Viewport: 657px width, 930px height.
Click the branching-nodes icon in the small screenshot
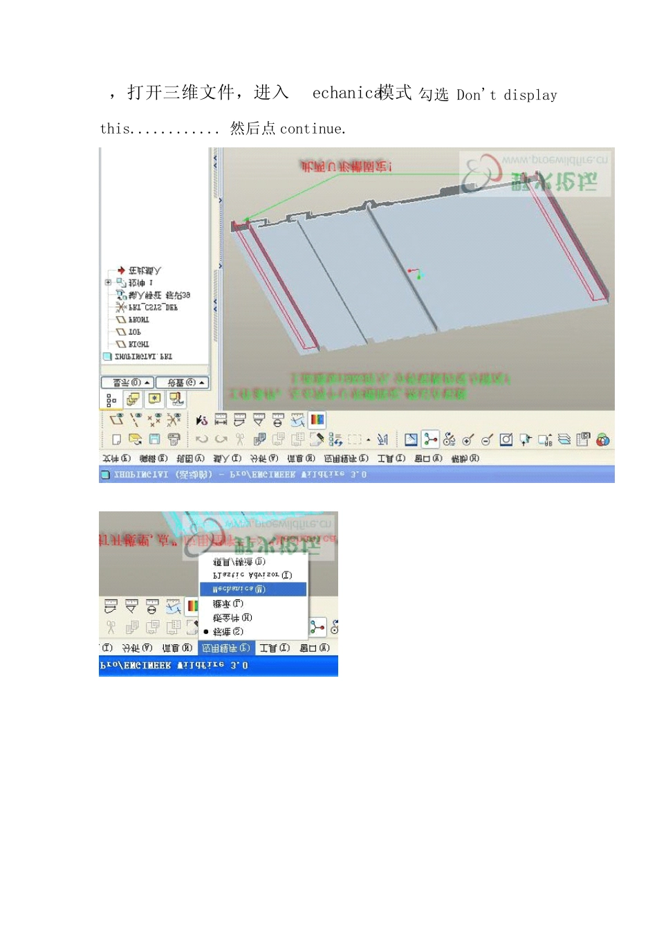[317, 627]
